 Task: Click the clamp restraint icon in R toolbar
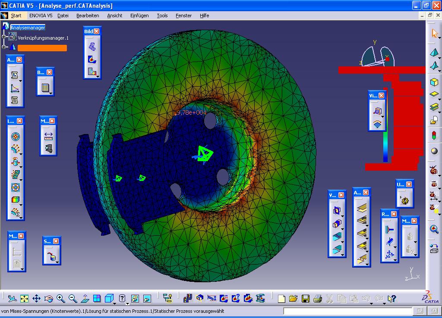tap(389, 230)
